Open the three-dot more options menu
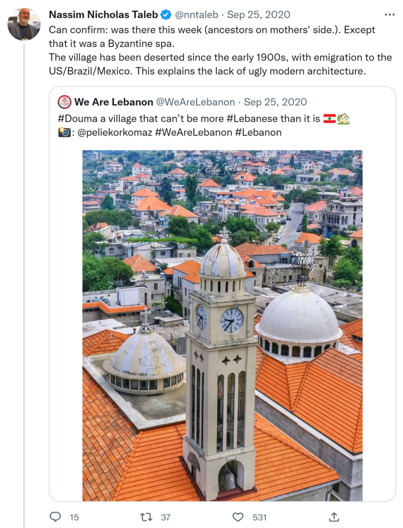403x528 pixels. tap(390, 14)
